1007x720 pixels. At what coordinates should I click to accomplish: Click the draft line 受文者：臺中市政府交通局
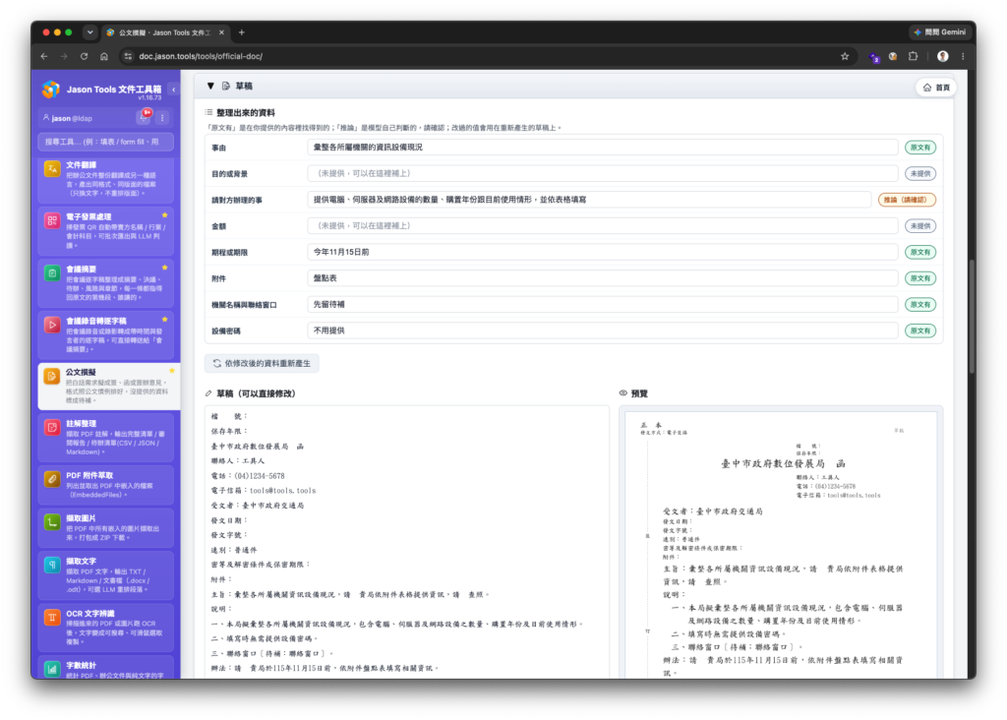coord(258,506)
